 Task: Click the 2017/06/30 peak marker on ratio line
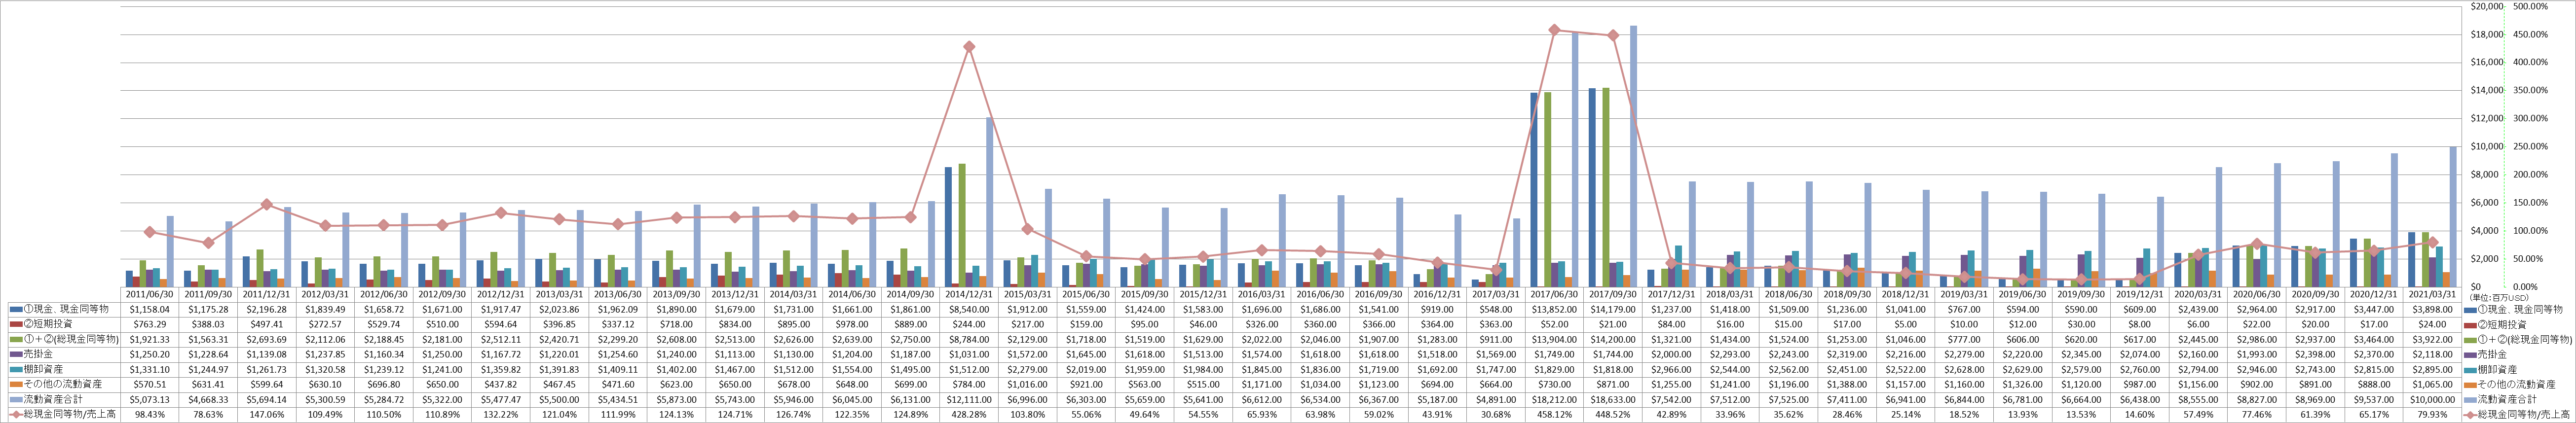click(1554, 29)
